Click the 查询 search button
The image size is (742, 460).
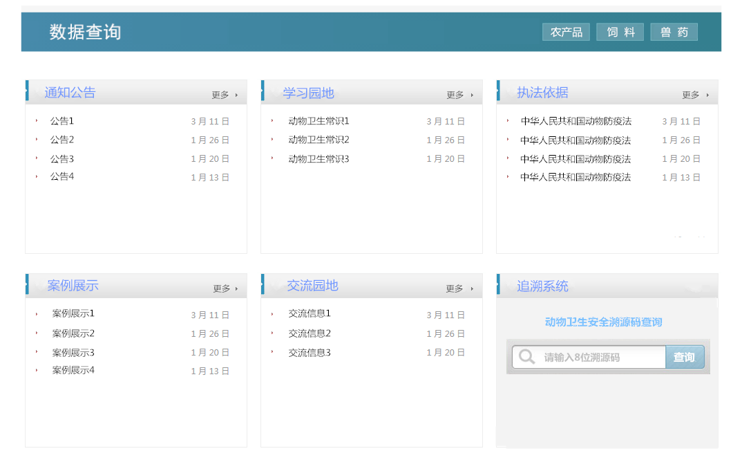pos(684,357)
